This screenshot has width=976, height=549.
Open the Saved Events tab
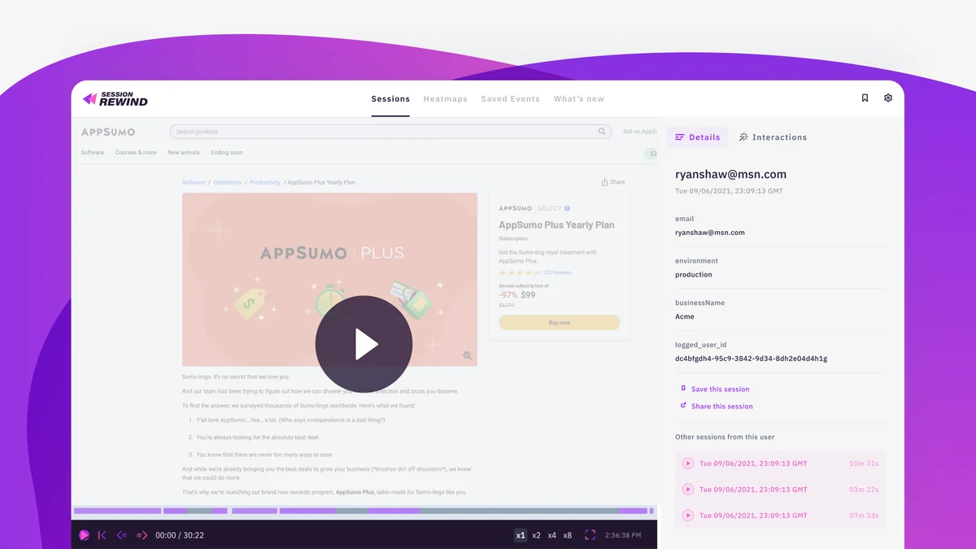[x=510, y=99]
